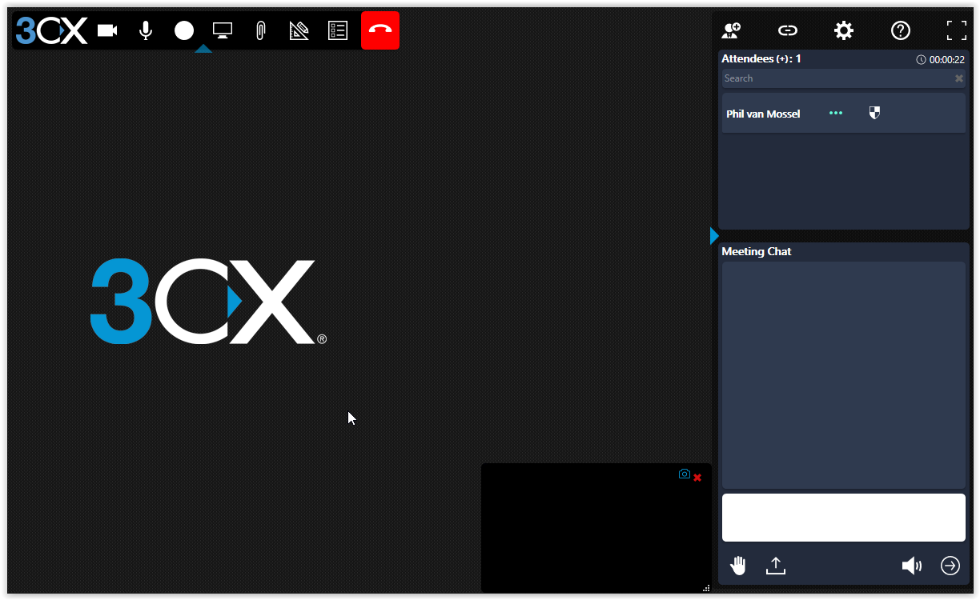Screen dimensions: 980x600
Task: Open the three-dot menu for Phil van Mossel
Action: (836, 114)
